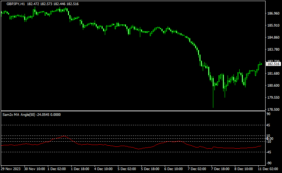Click the GBPJPY,H1 chart title text

pyautogui.click(x=16, y=4)
